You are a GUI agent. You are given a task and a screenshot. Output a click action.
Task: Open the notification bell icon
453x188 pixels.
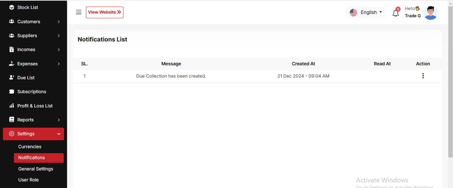395,13
